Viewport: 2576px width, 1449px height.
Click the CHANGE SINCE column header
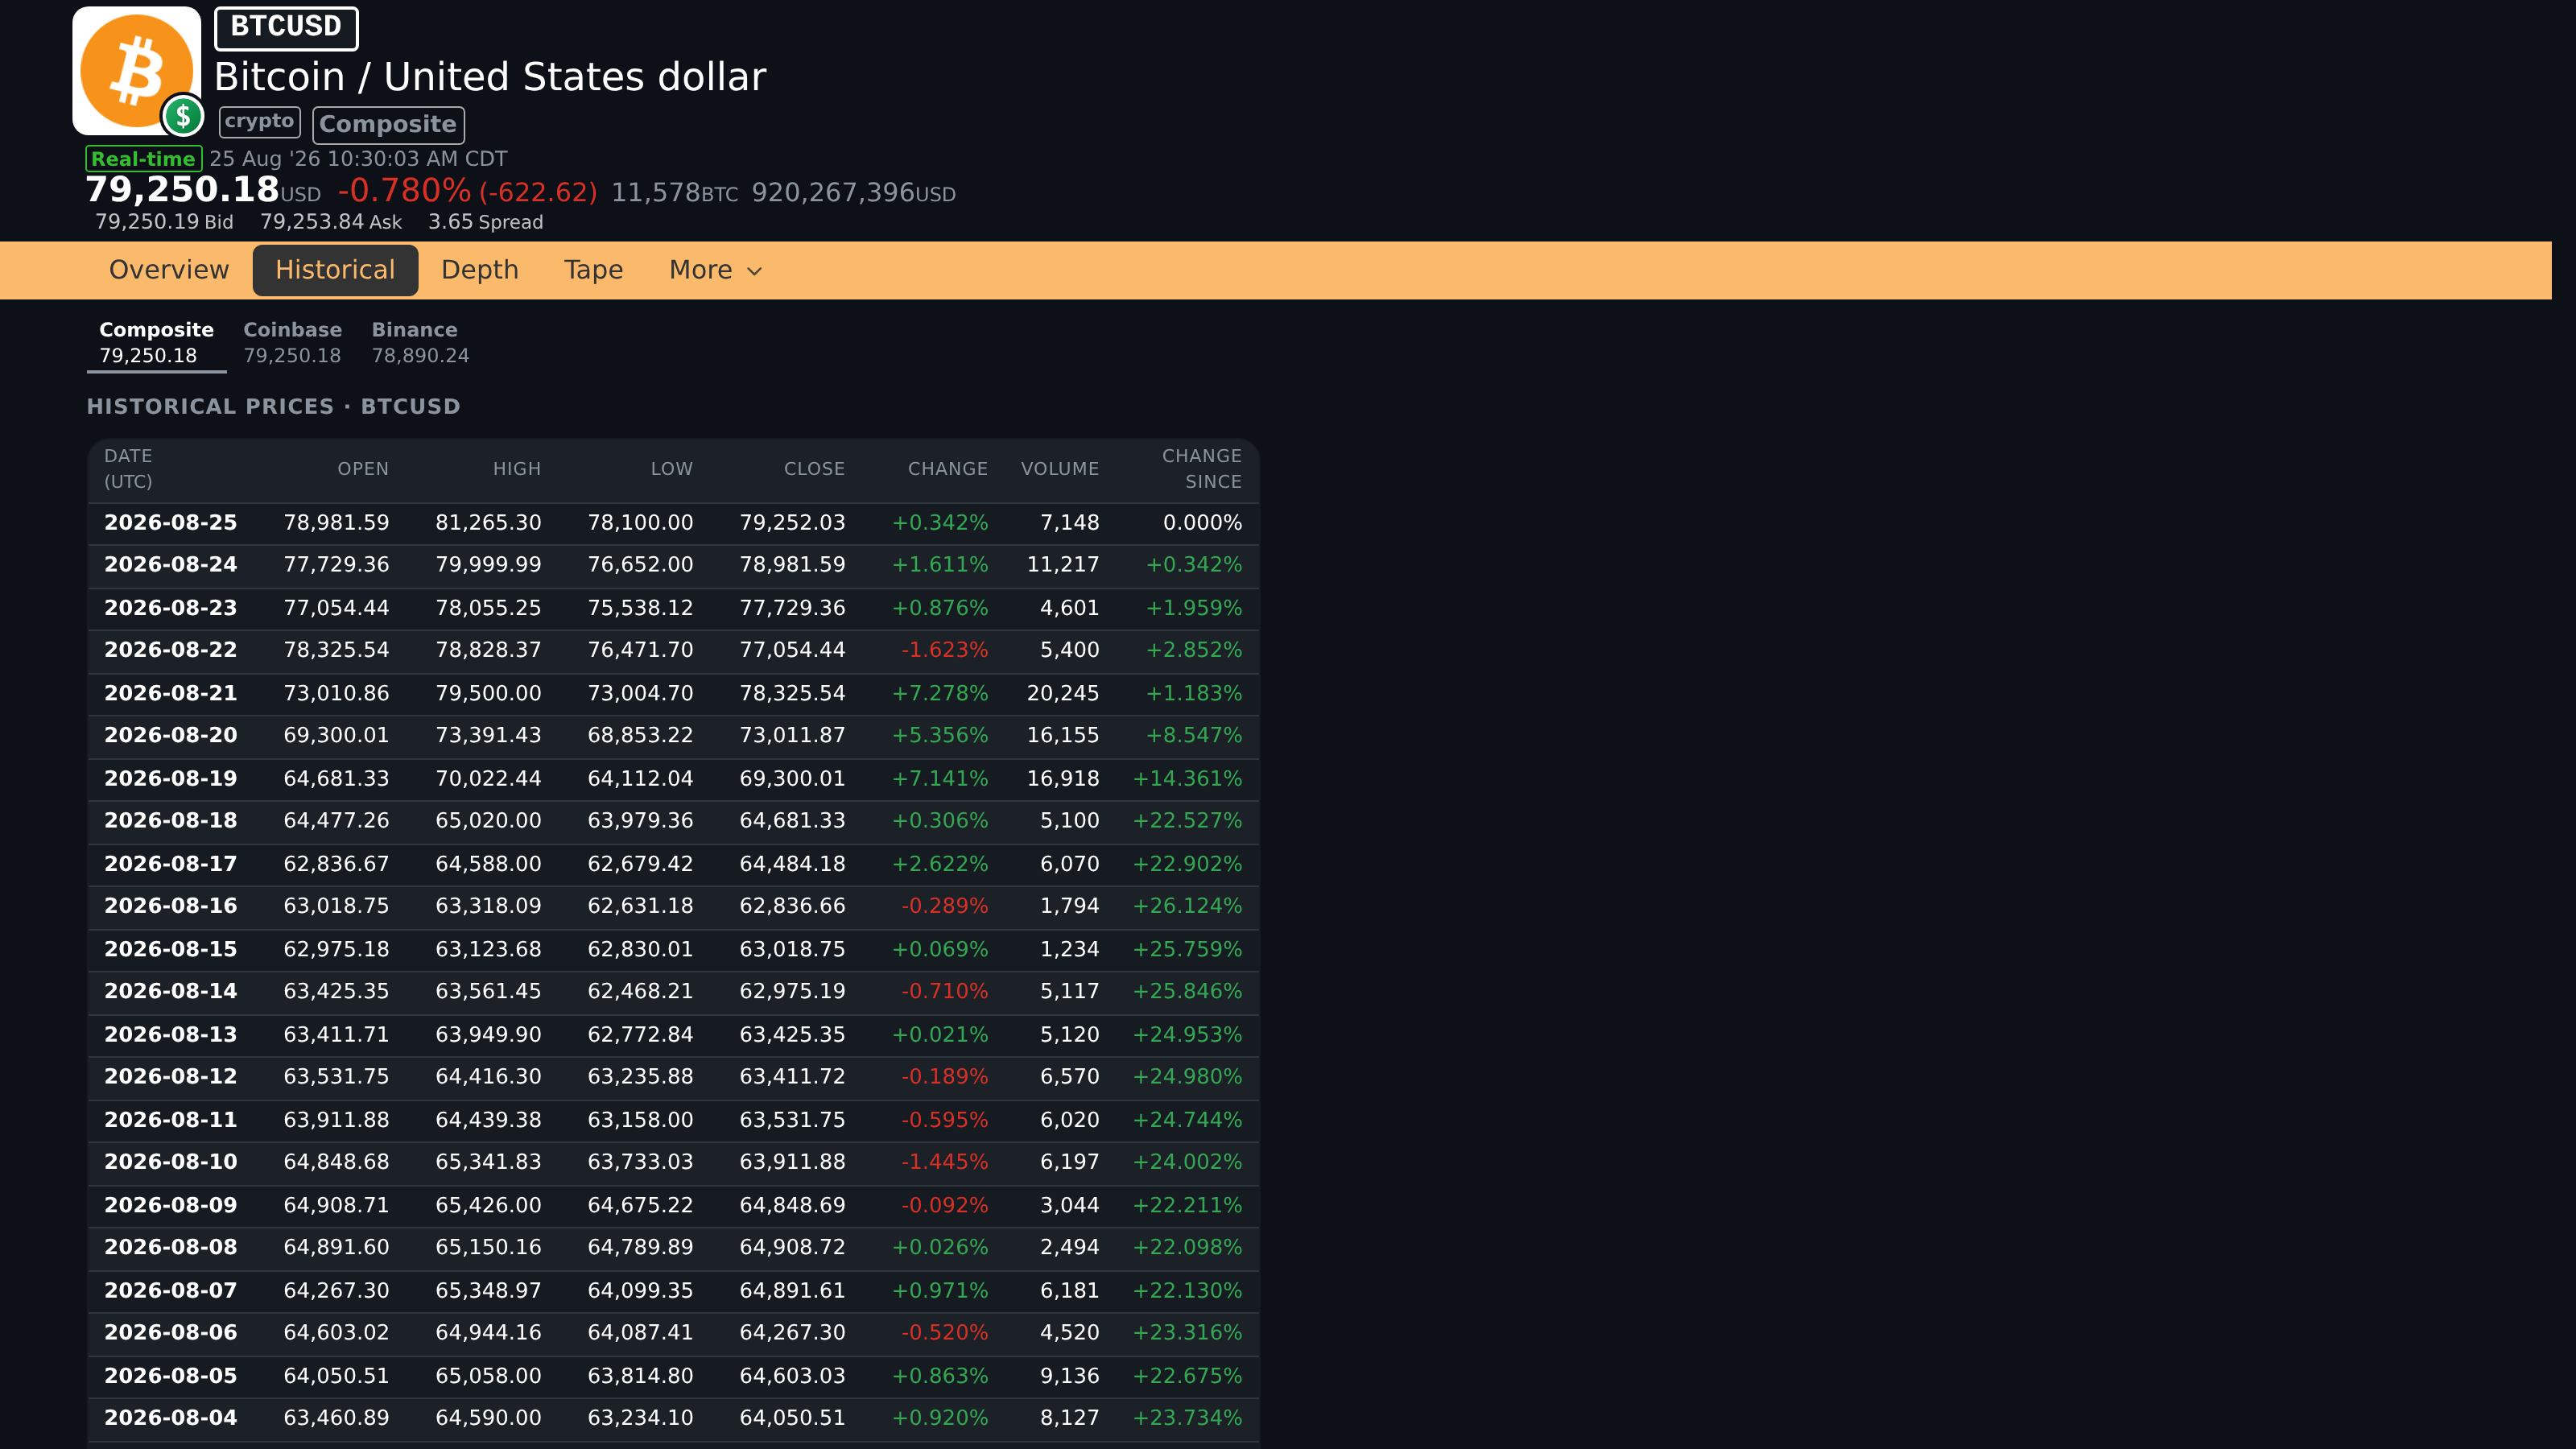coord(1202,469)
